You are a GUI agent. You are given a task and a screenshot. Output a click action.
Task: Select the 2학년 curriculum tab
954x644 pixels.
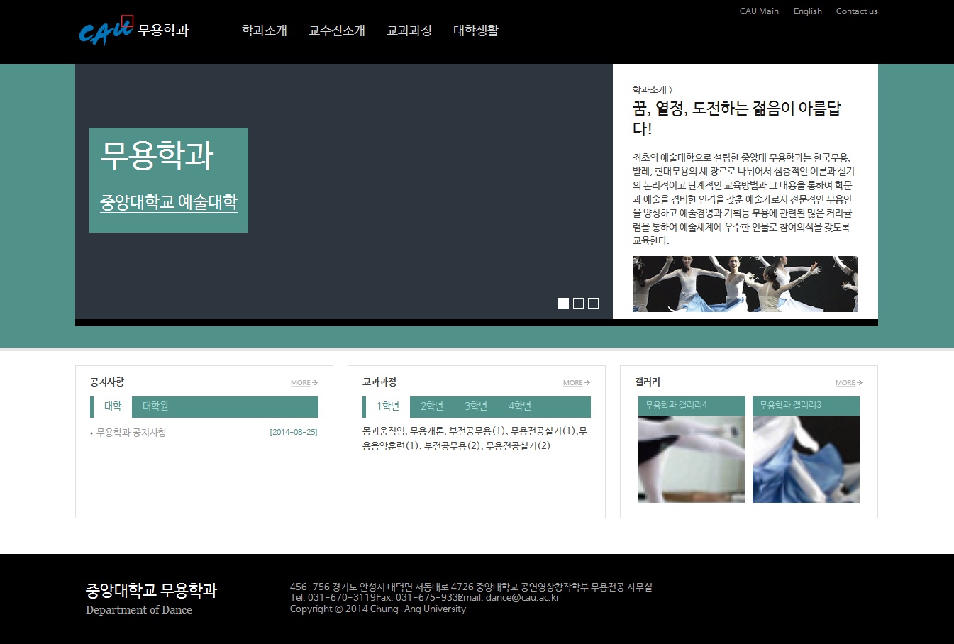pos(432,406)
